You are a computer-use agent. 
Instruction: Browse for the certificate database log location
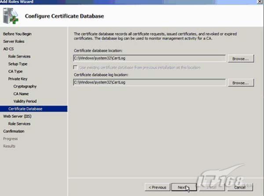[241, 83]
